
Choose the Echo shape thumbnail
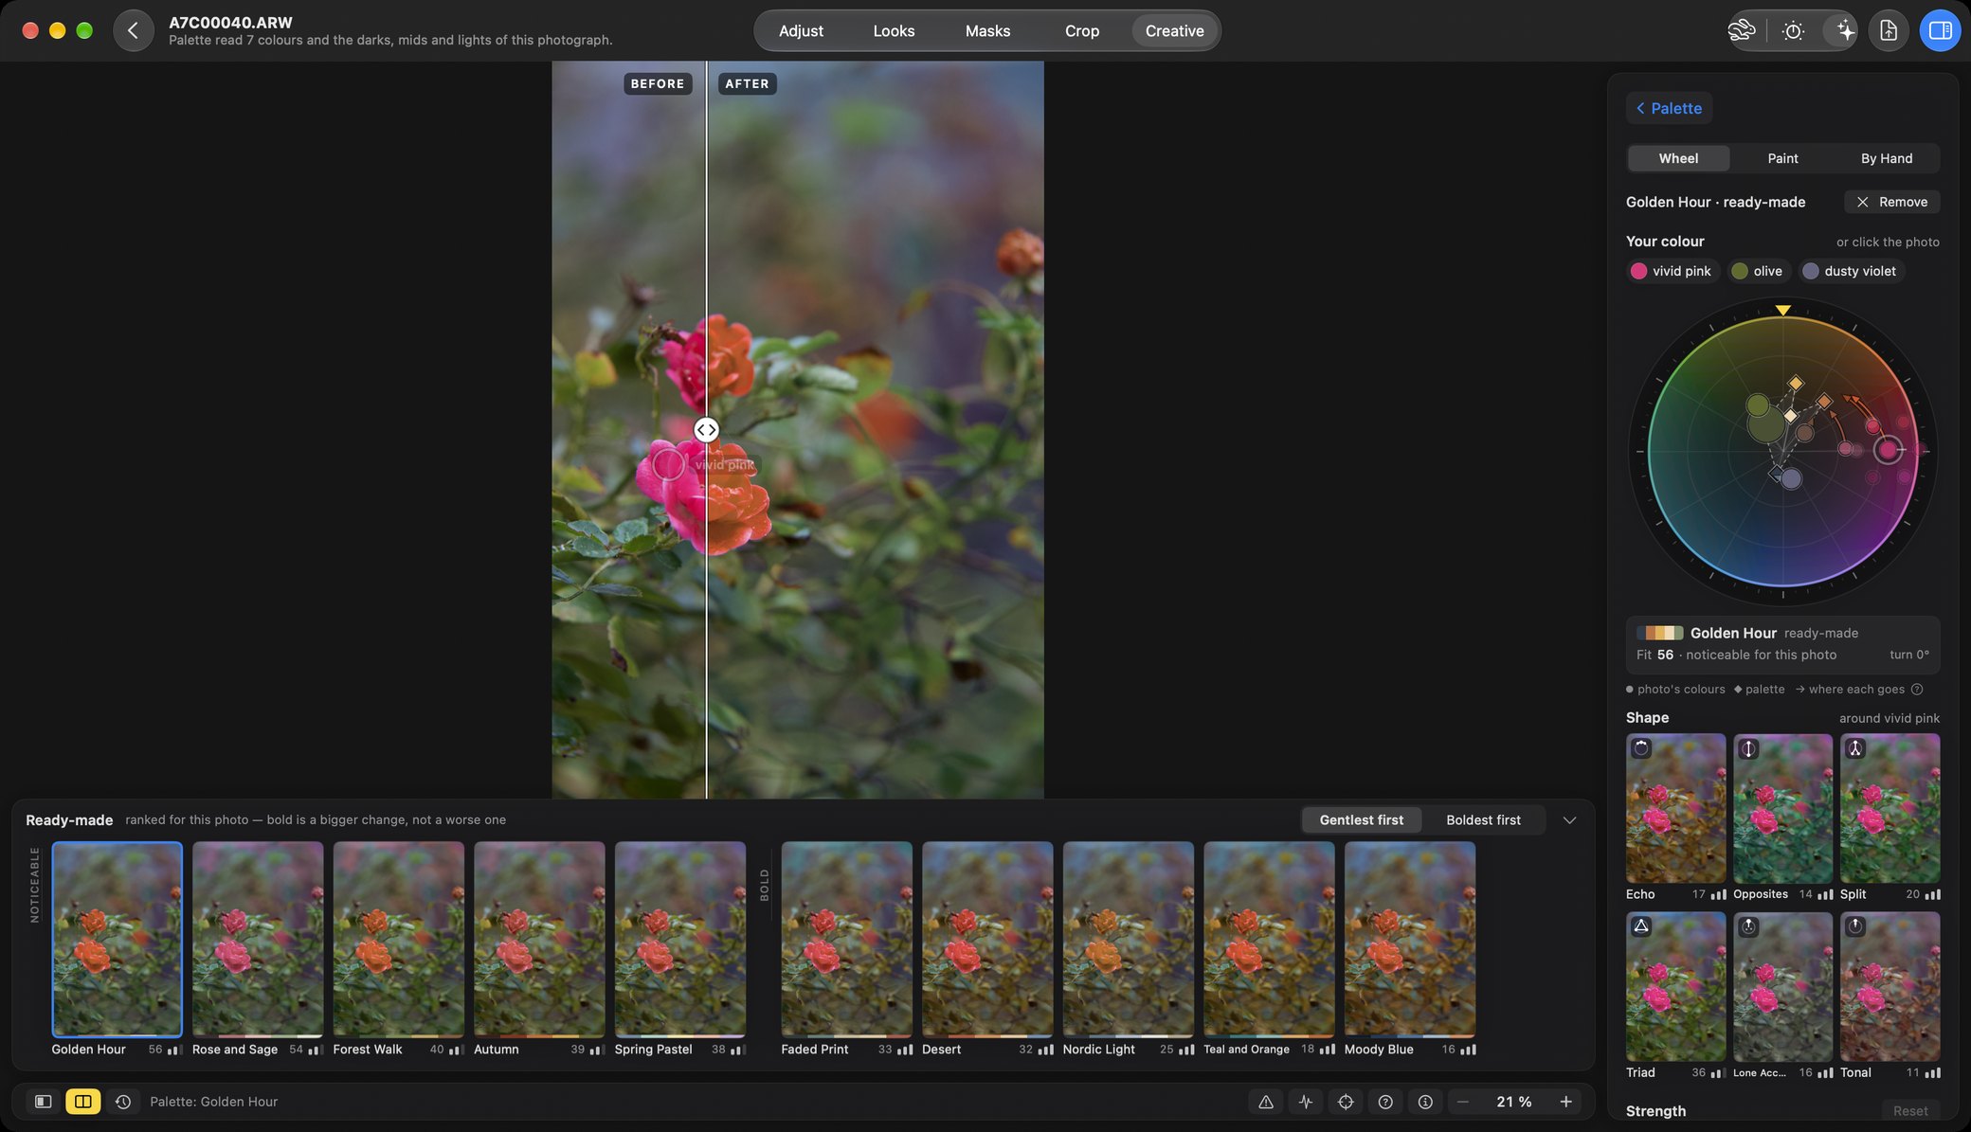coord(1675,809)
